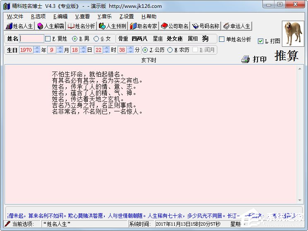Click the dog zodiac picture
Screen dimensions: 308x231
(x=293, y=34)
